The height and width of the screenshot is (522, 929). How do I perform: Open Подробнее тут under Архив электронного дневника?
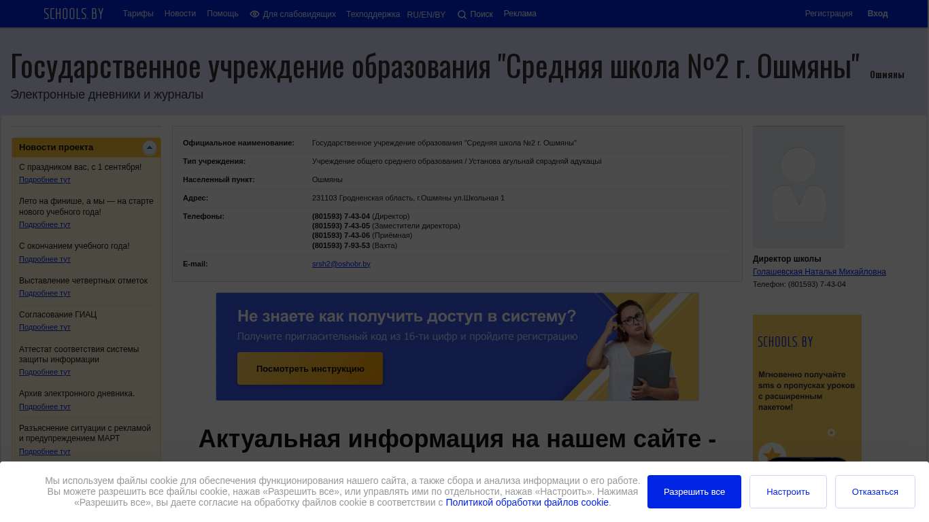[x=45, y=406]
